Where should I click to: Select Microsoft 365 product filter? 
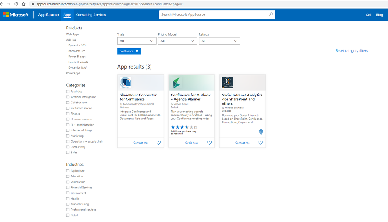(77, 51)
